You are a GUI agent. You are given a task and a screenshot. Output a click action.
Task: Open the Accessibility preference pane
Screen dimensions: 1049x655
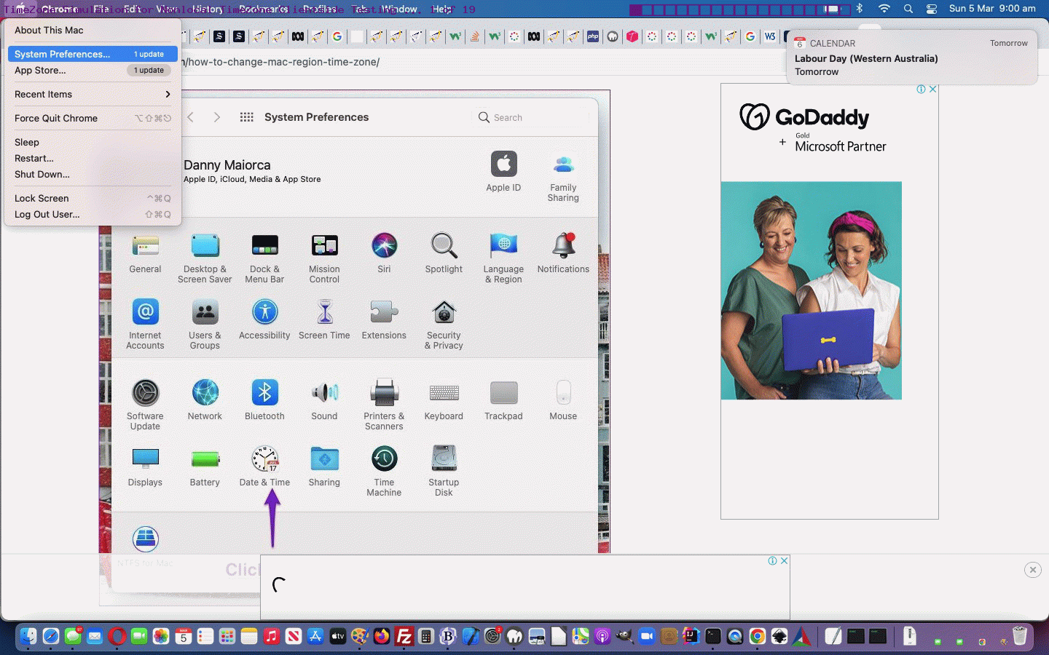264,312
